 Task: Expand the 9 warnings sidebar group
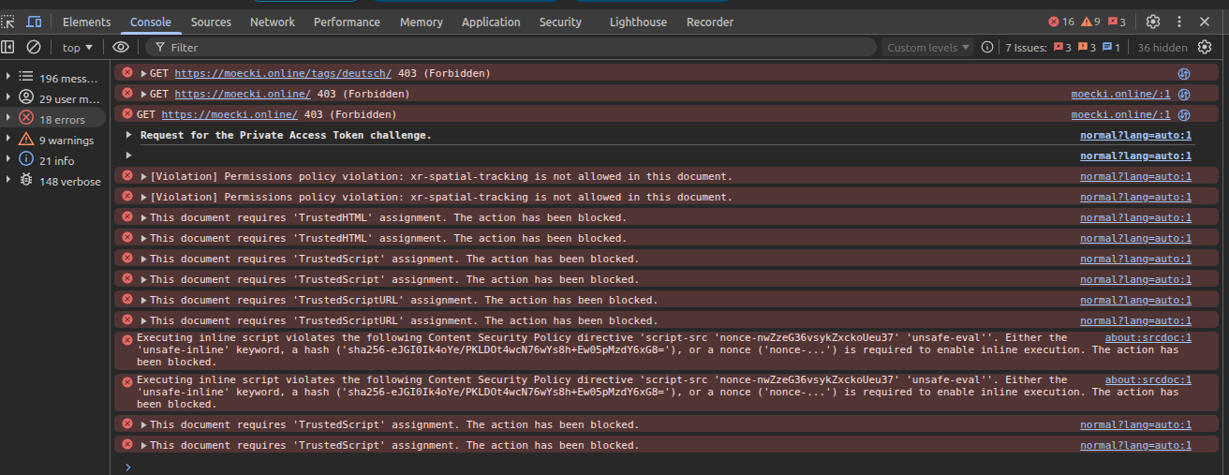(9, 140)
